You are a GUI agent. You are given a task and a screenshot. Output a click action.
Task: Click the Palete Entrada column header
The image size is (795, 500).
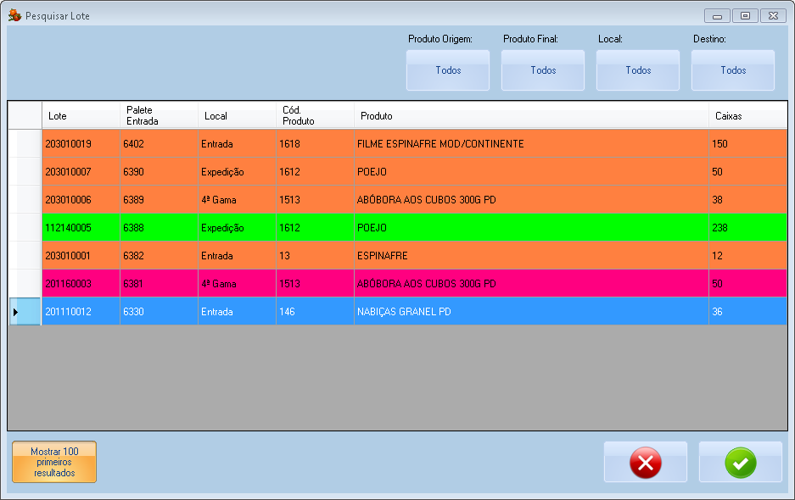[159, 116]
